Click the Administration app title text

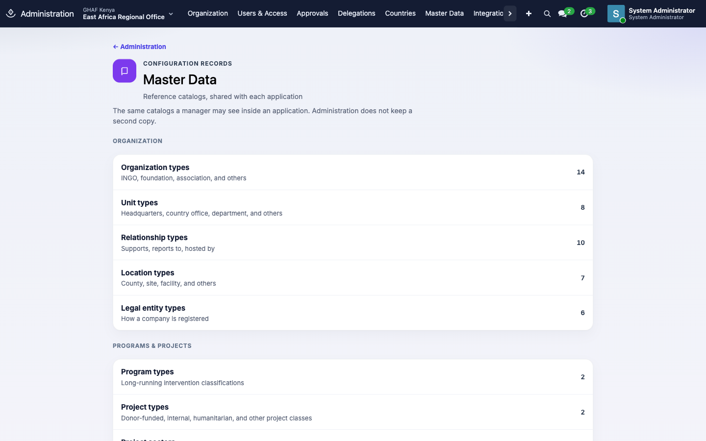pyautogui.click(x=47, y=14)
